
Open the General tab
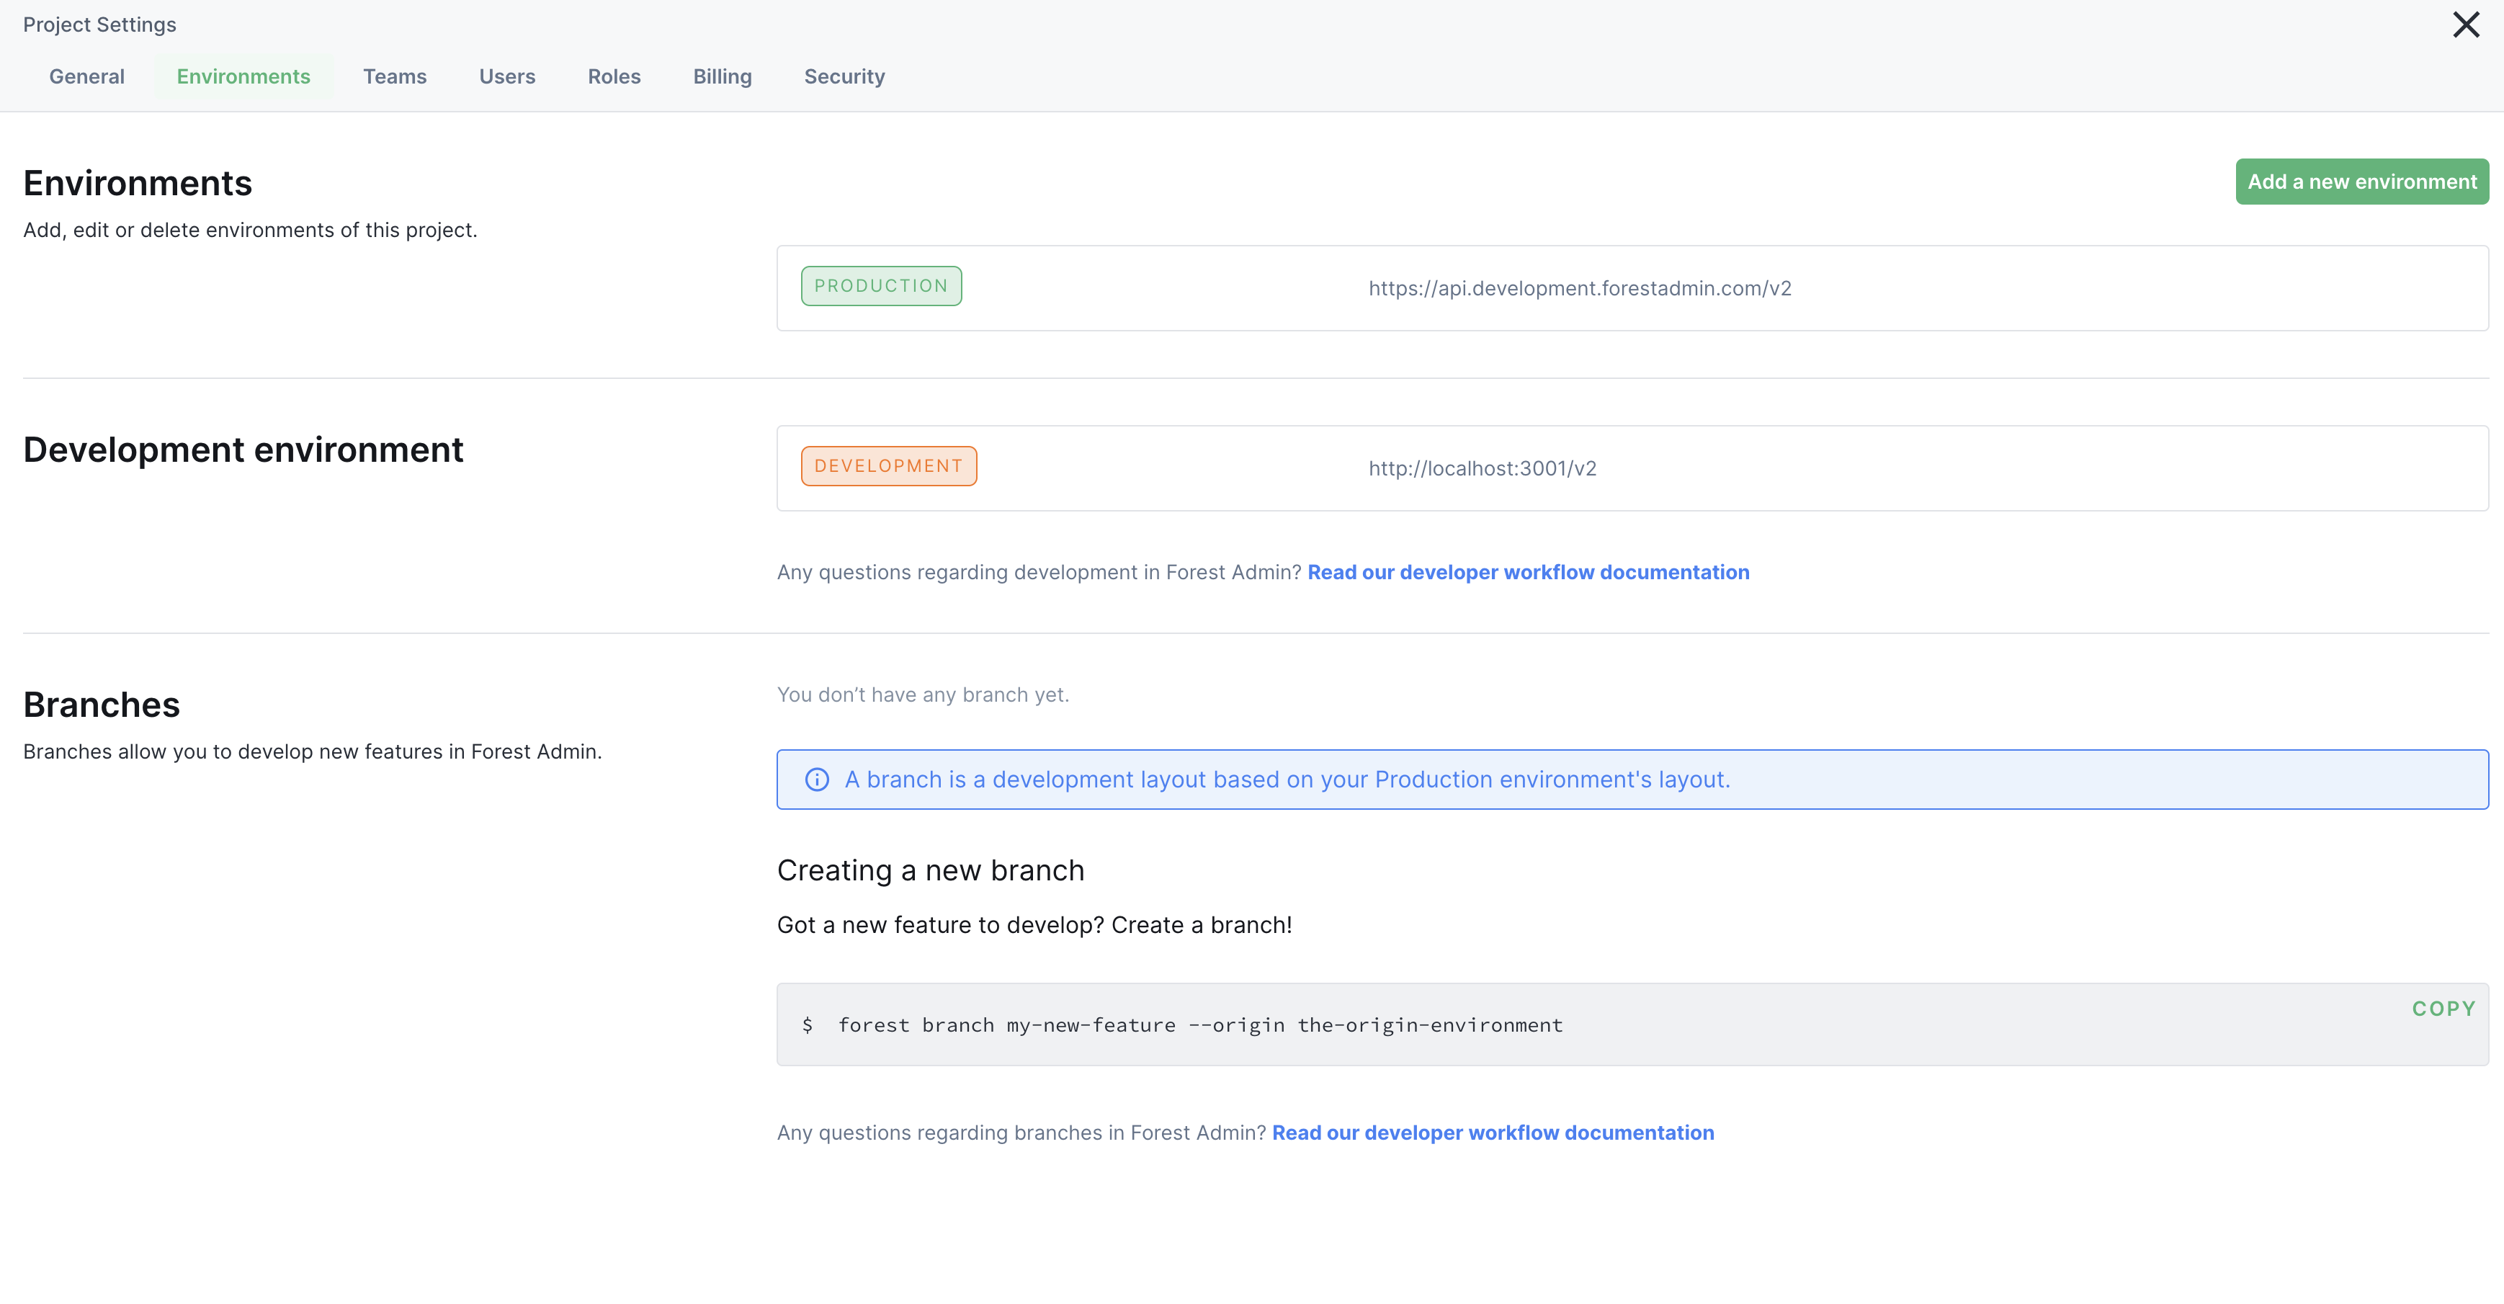coord(86,77)
